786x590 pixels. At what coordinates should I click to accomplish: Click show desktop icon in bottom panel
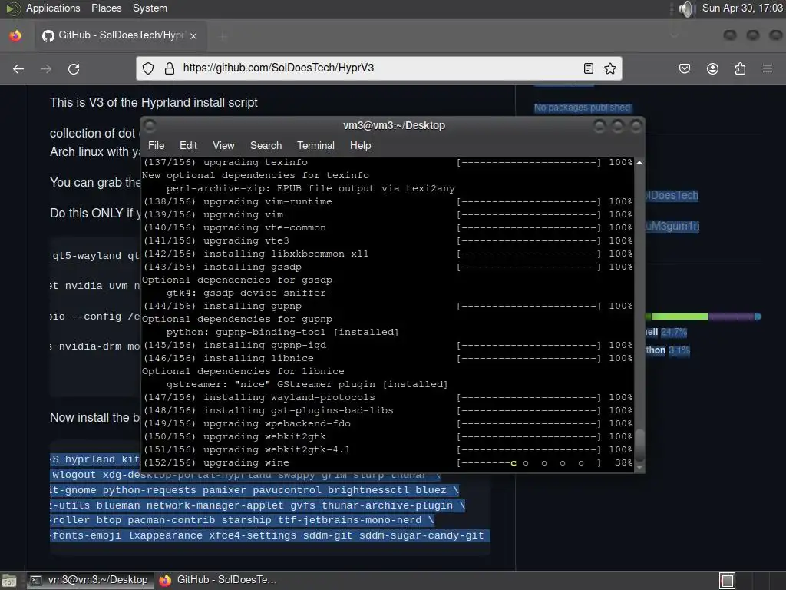(9, 581)
